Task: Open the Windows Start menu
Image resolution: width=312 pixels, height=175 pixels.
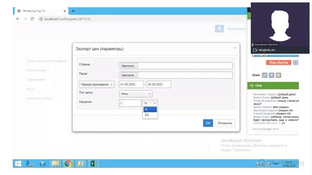Action: pos(18,164)
